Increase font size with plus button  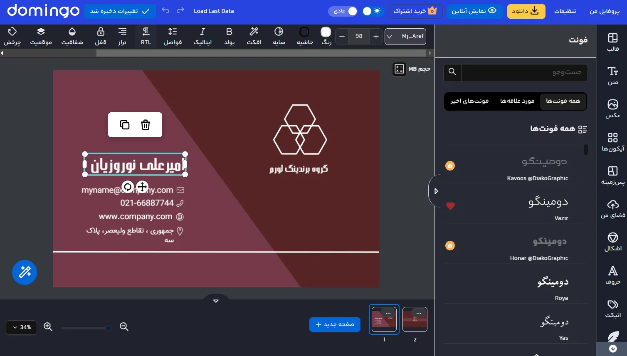(376, 37)
